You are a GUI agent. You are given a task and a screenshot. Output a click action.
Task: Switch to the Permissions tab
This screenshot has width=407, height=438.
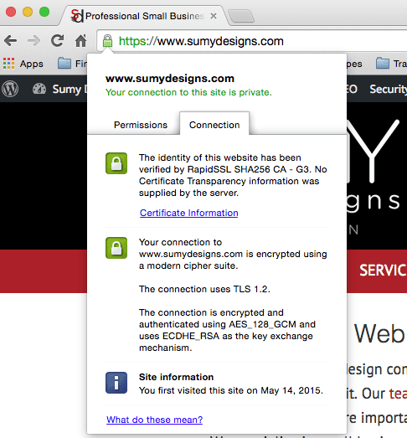pos(141,125)
